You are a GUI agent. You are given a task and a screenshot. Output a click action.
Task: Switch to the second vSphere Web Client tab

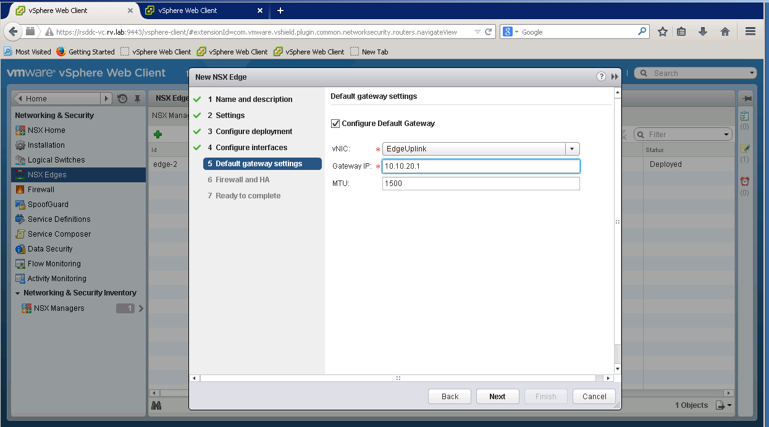tap(188, 11)
